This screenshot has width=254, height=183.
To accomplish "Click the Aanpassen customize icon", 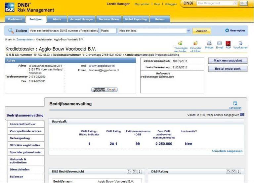I will tap(235, 103).
